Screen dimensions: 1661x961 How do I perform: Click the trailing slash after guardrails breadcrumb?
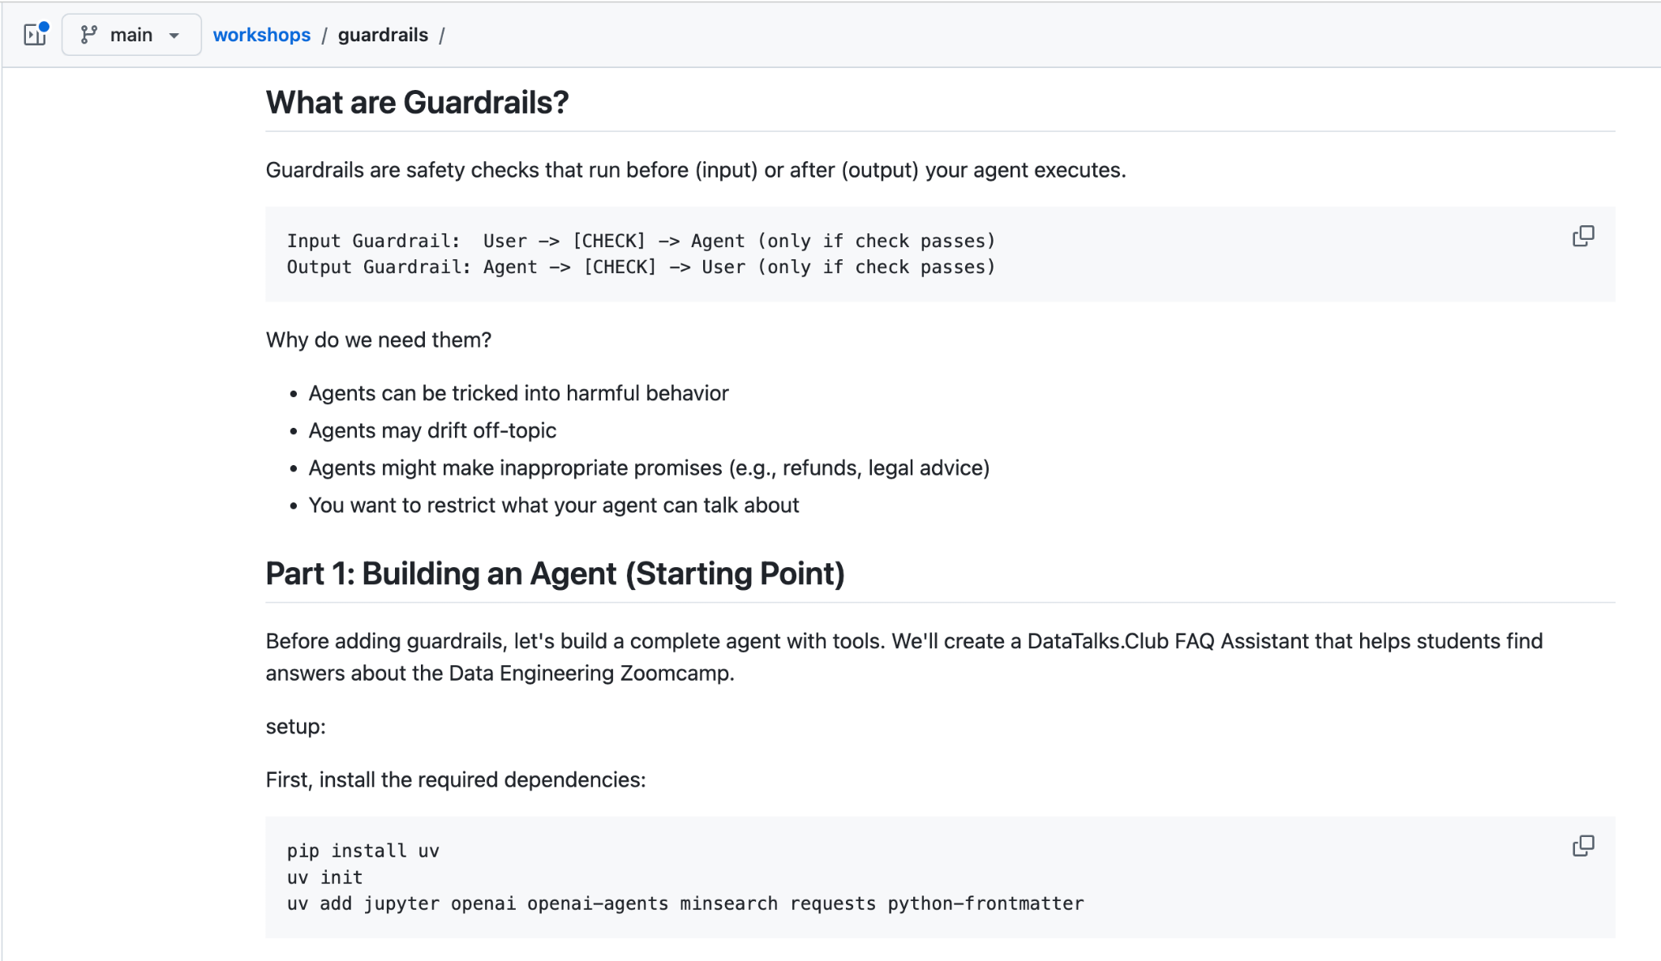[442, 35]
